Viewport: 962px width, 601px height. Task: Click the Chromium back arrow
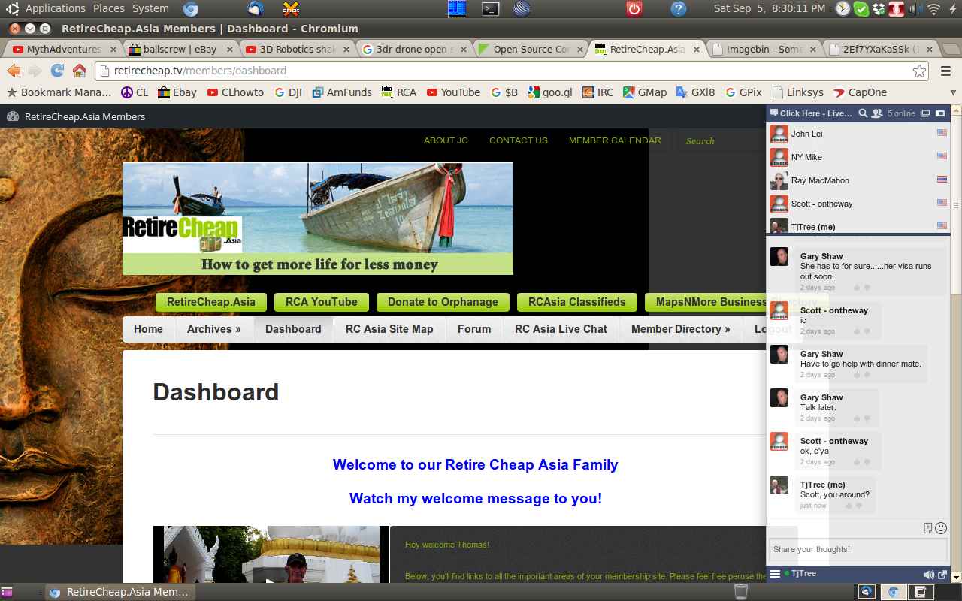pyautogui.click(x=14, y=71)
